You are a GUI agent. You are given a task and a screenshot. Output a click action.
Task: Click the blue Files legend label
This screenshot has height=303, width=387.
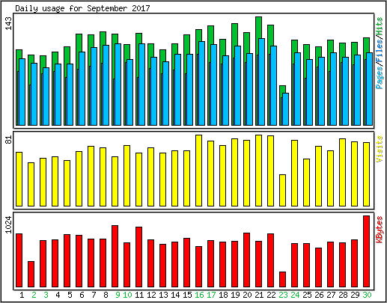380,51
